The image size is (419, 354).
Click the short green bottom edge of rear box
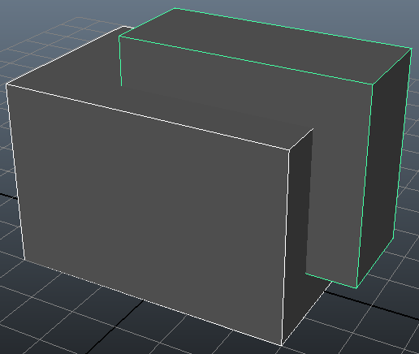click(331, 281)
